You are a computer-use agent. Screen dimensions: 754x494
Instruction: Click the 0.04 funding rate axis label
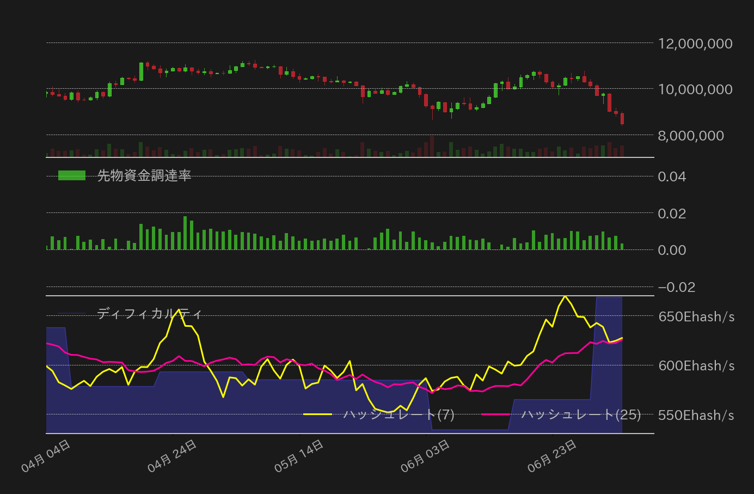(x=672, y=176)
